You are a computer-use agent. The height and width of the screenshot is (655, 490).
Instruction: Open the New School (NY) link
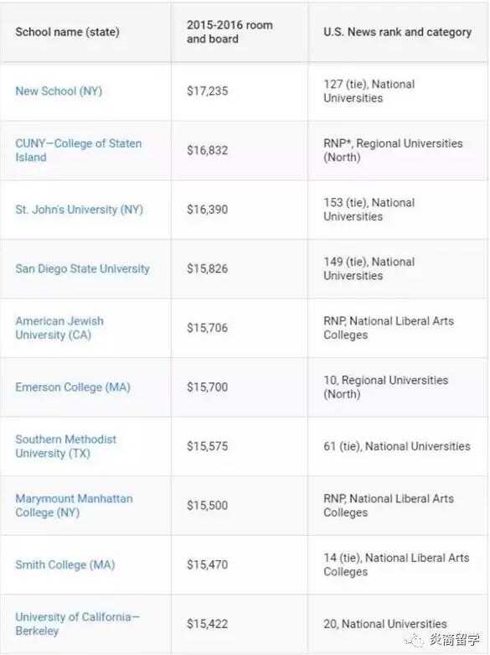pos(59,91)
